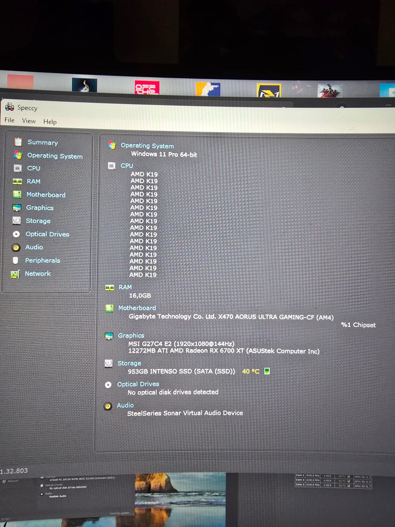395x527 pixels.
Task: Open the Storage heading link in summary
Action: click(x=129, y=363)
